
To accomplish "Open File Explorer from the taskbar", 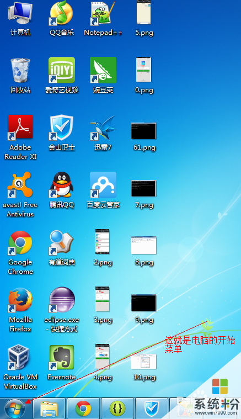I will pyautogui.click(x=49, y=409).
